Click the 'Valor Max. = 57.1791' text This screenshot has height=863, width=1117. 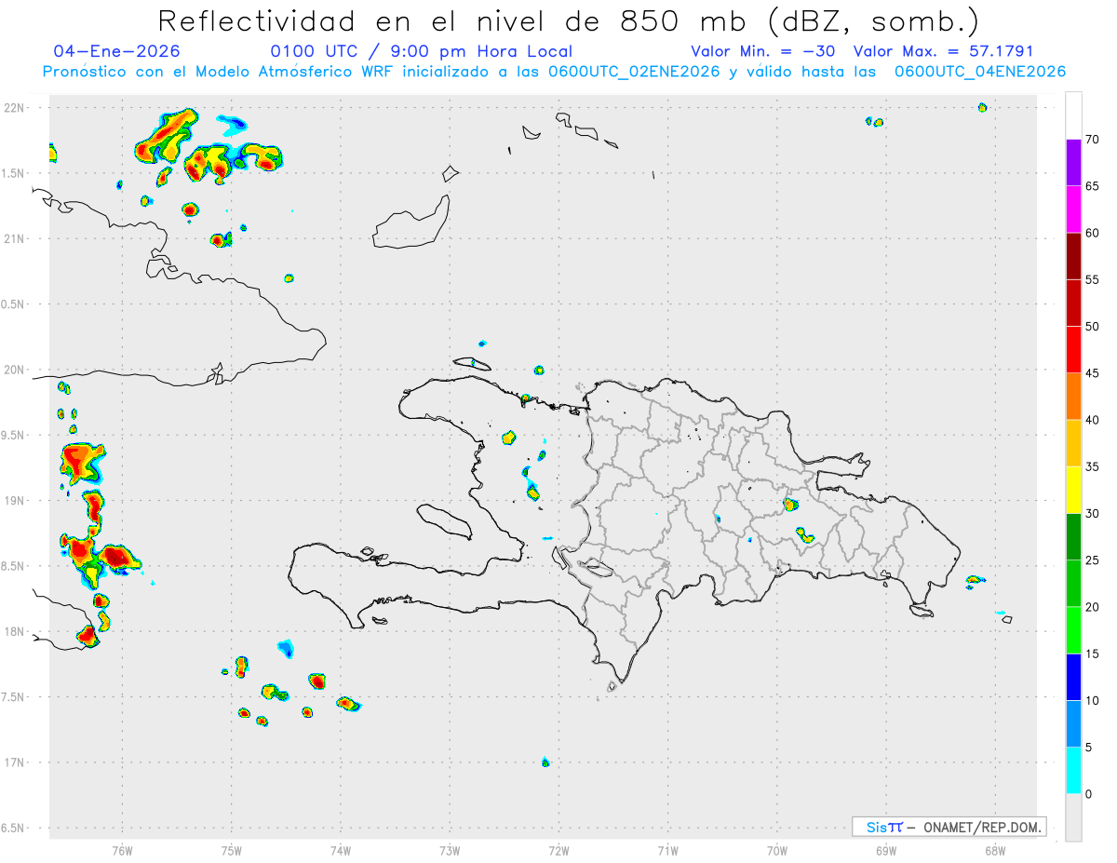[943, 51]
